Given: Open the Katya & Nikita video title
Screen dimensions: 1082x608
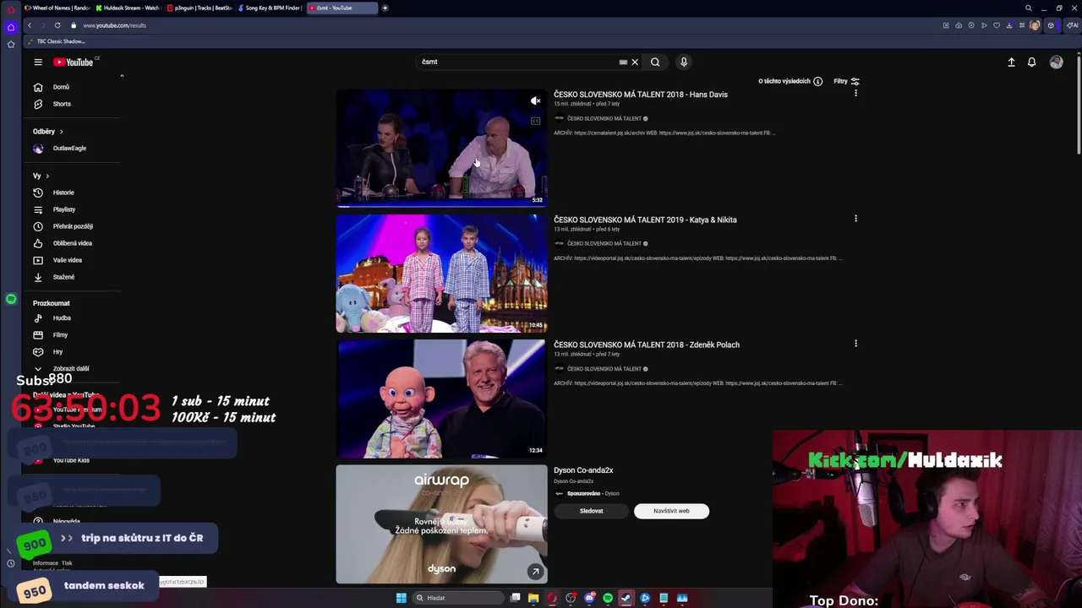Looking at the screenshot, I should point(645,220).
